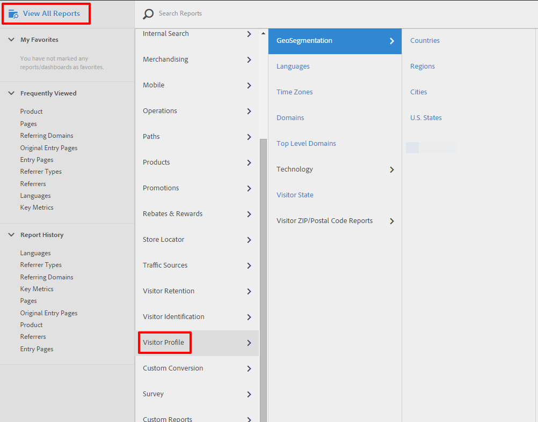Open the Promotions menu item

(197, 188)
